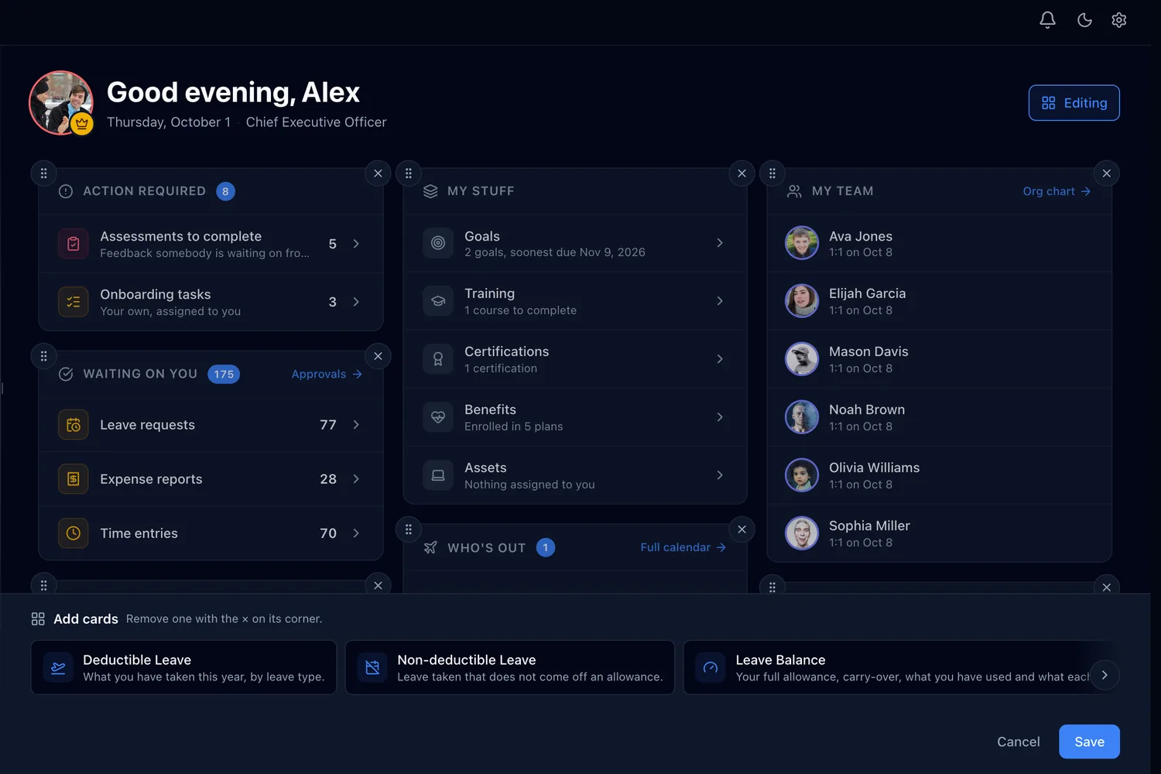Click the Onboarding tasks checklist icon
Image resolution: width=1161 pixels, height=774 pixels.
(x=74, y=302)
